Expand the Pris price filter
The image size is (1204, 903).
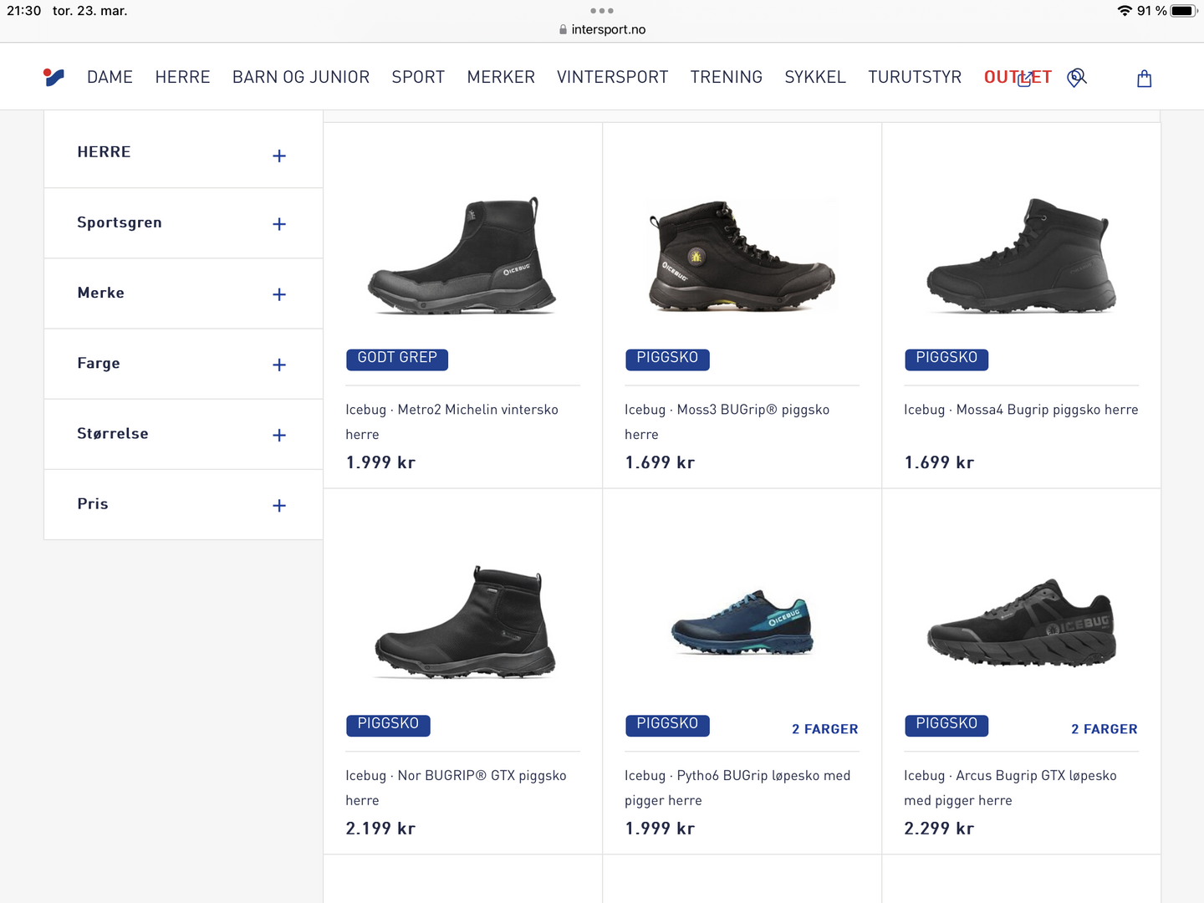coord(279,505)
